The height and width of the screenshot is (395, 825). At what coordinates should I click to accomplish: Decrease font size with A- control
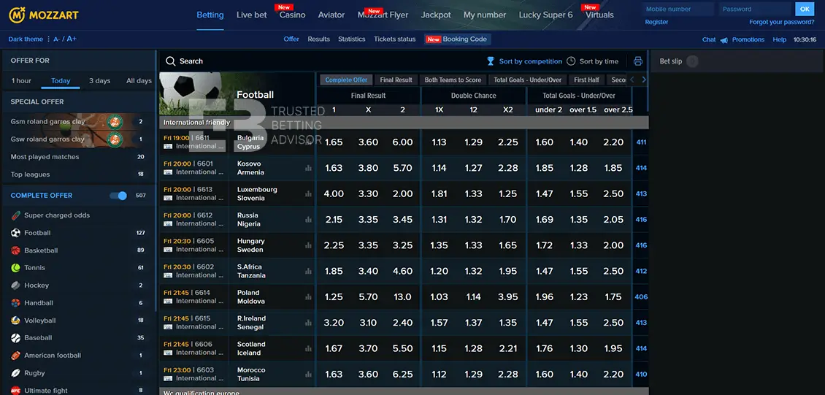click(x=57, y=39)
